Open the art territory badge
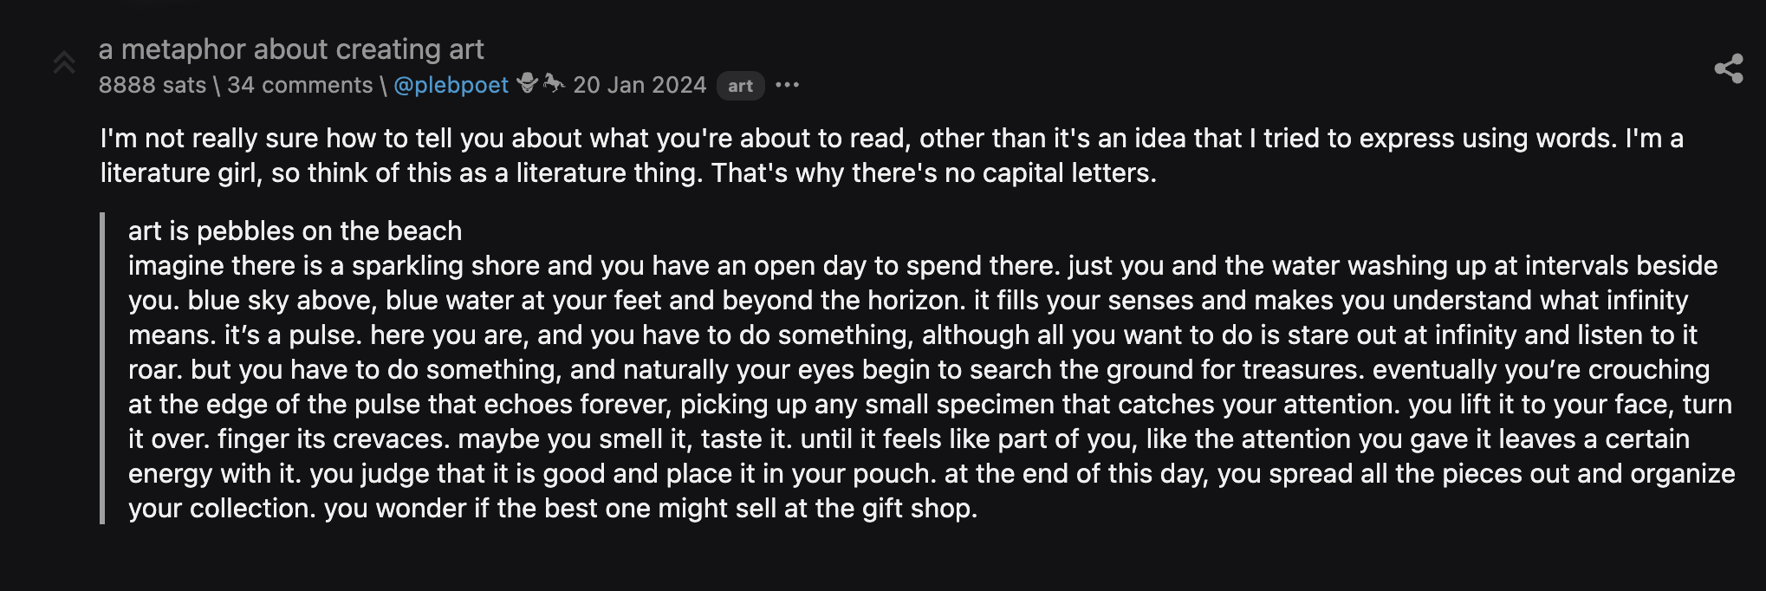This screenshot has width=1766, height=591. [x=741, y=86]
